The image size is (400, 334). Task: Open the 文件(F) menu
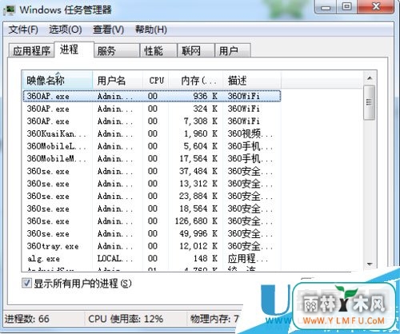pos(23,30)
